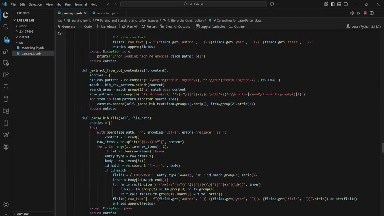The image size is (384, 216).
Task: Open notebook settings gear icon
Action: [352, 13]
